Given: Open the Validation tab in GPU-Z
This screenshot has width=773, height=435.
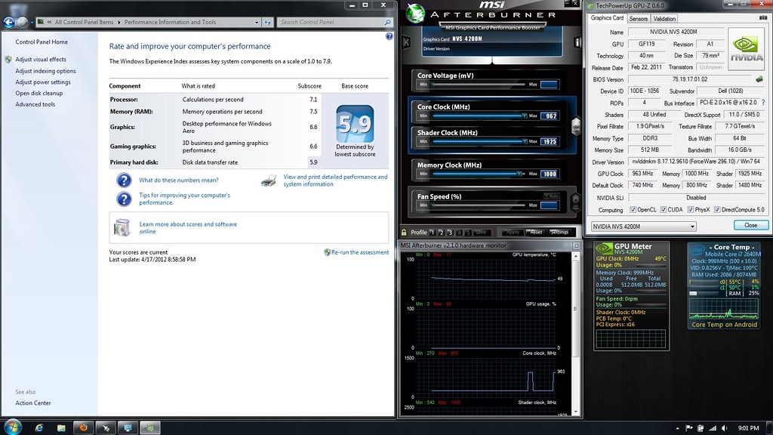Looking at the screenshot, I should pyautogui.click(x=664, y=19).
